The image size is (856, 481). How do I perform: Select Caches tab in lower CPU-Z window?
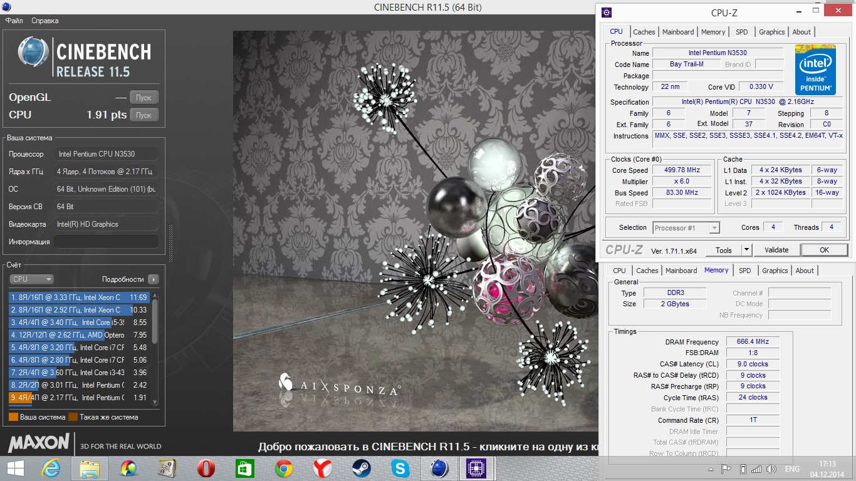click(647, 271)
